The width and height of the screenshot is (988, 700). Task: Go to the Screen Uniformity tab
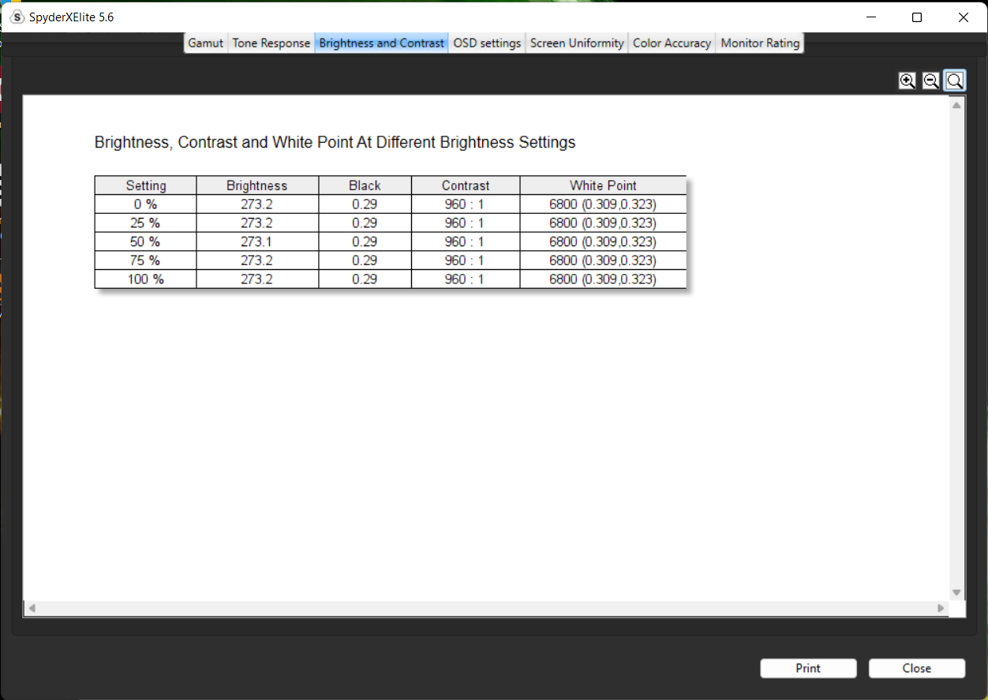click(x=577, y=43)
